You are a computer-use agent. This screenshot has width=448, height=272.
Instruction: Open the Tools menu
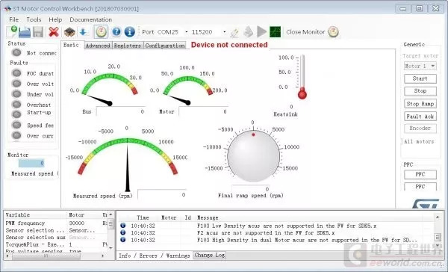coord(34,19)
